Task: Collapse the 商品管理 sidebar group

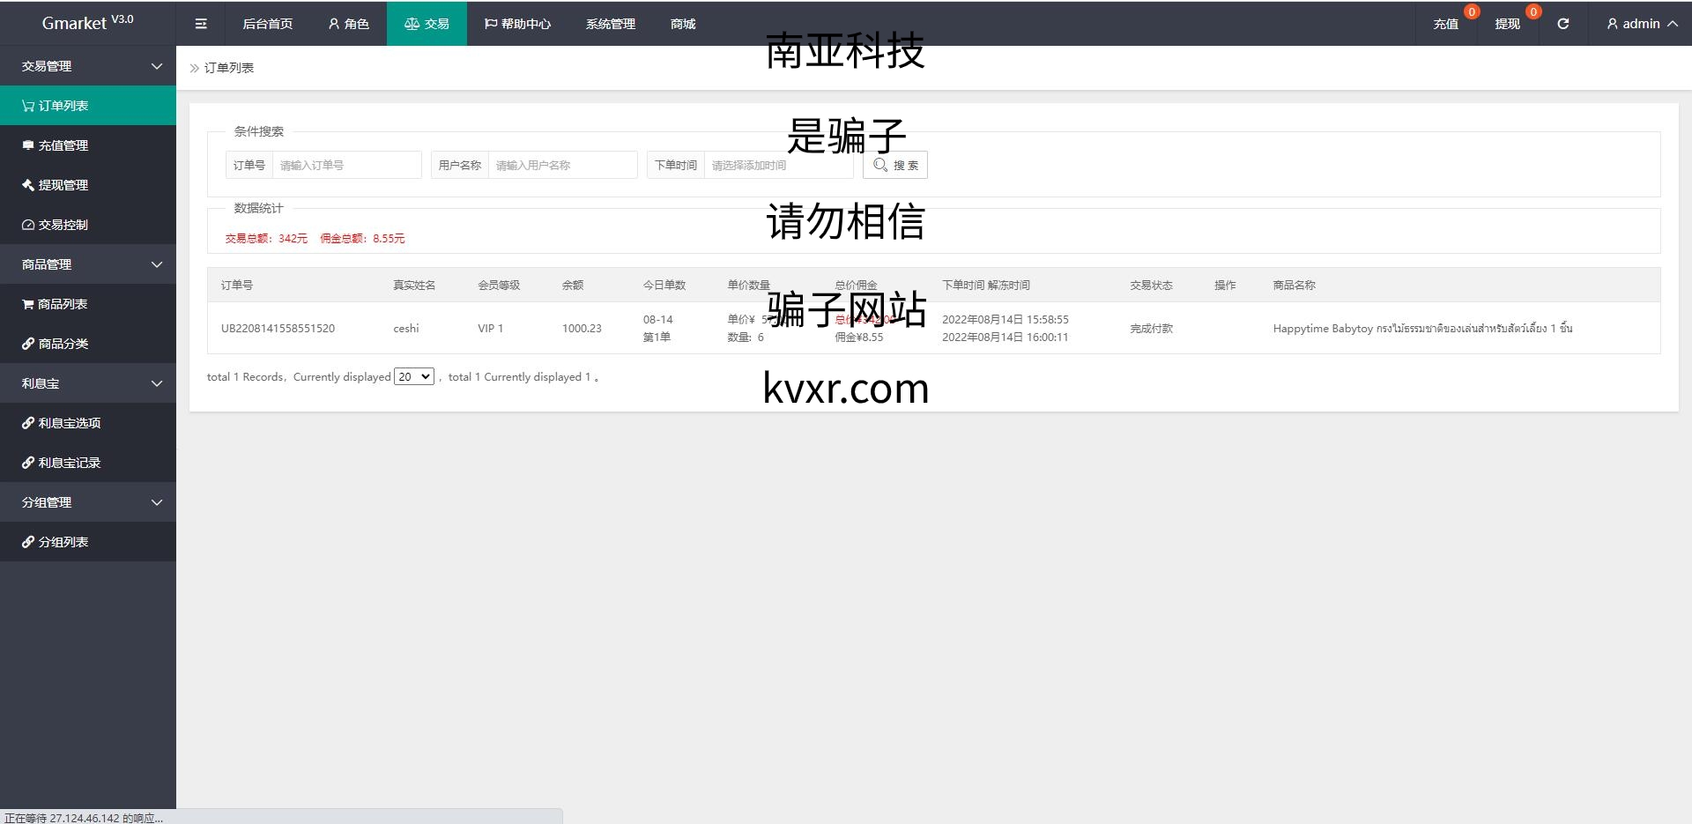Action: tap(157, 264)
